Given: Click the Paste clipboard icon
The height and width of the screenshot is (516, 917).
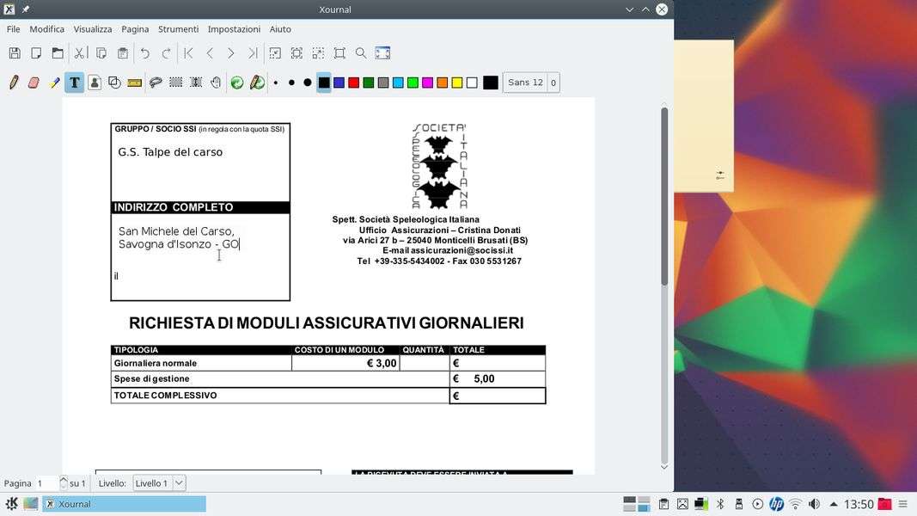Looking at the screenshot, I should [x=123, y=53].
